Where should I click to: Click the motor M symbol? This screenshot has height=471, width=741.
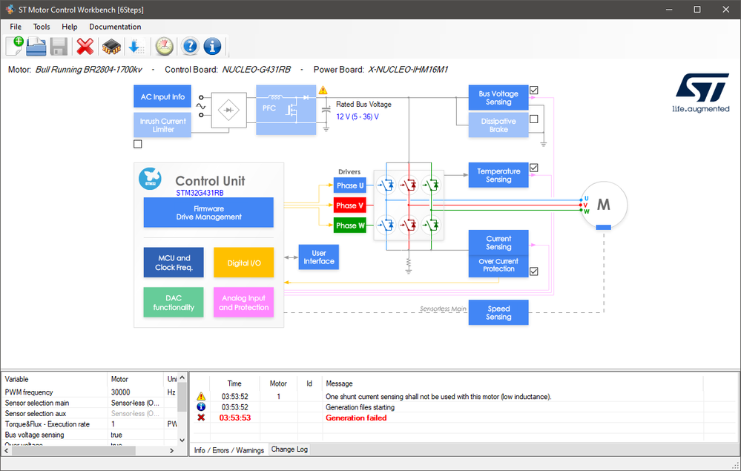pyautogui.click(x=604, y=205)
